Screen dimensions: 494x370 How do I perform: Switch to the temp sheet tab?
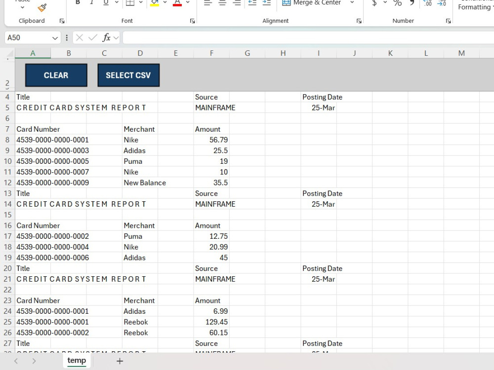77,361
